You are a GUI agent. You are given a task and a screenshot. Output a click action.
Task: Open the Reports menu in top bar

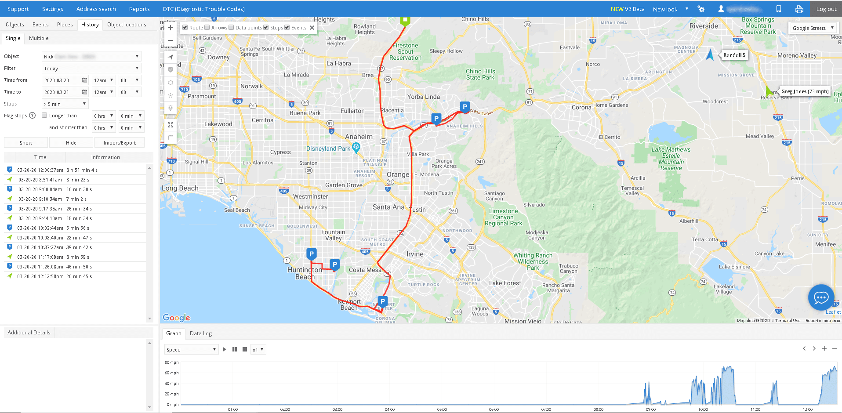click(139, 9)
